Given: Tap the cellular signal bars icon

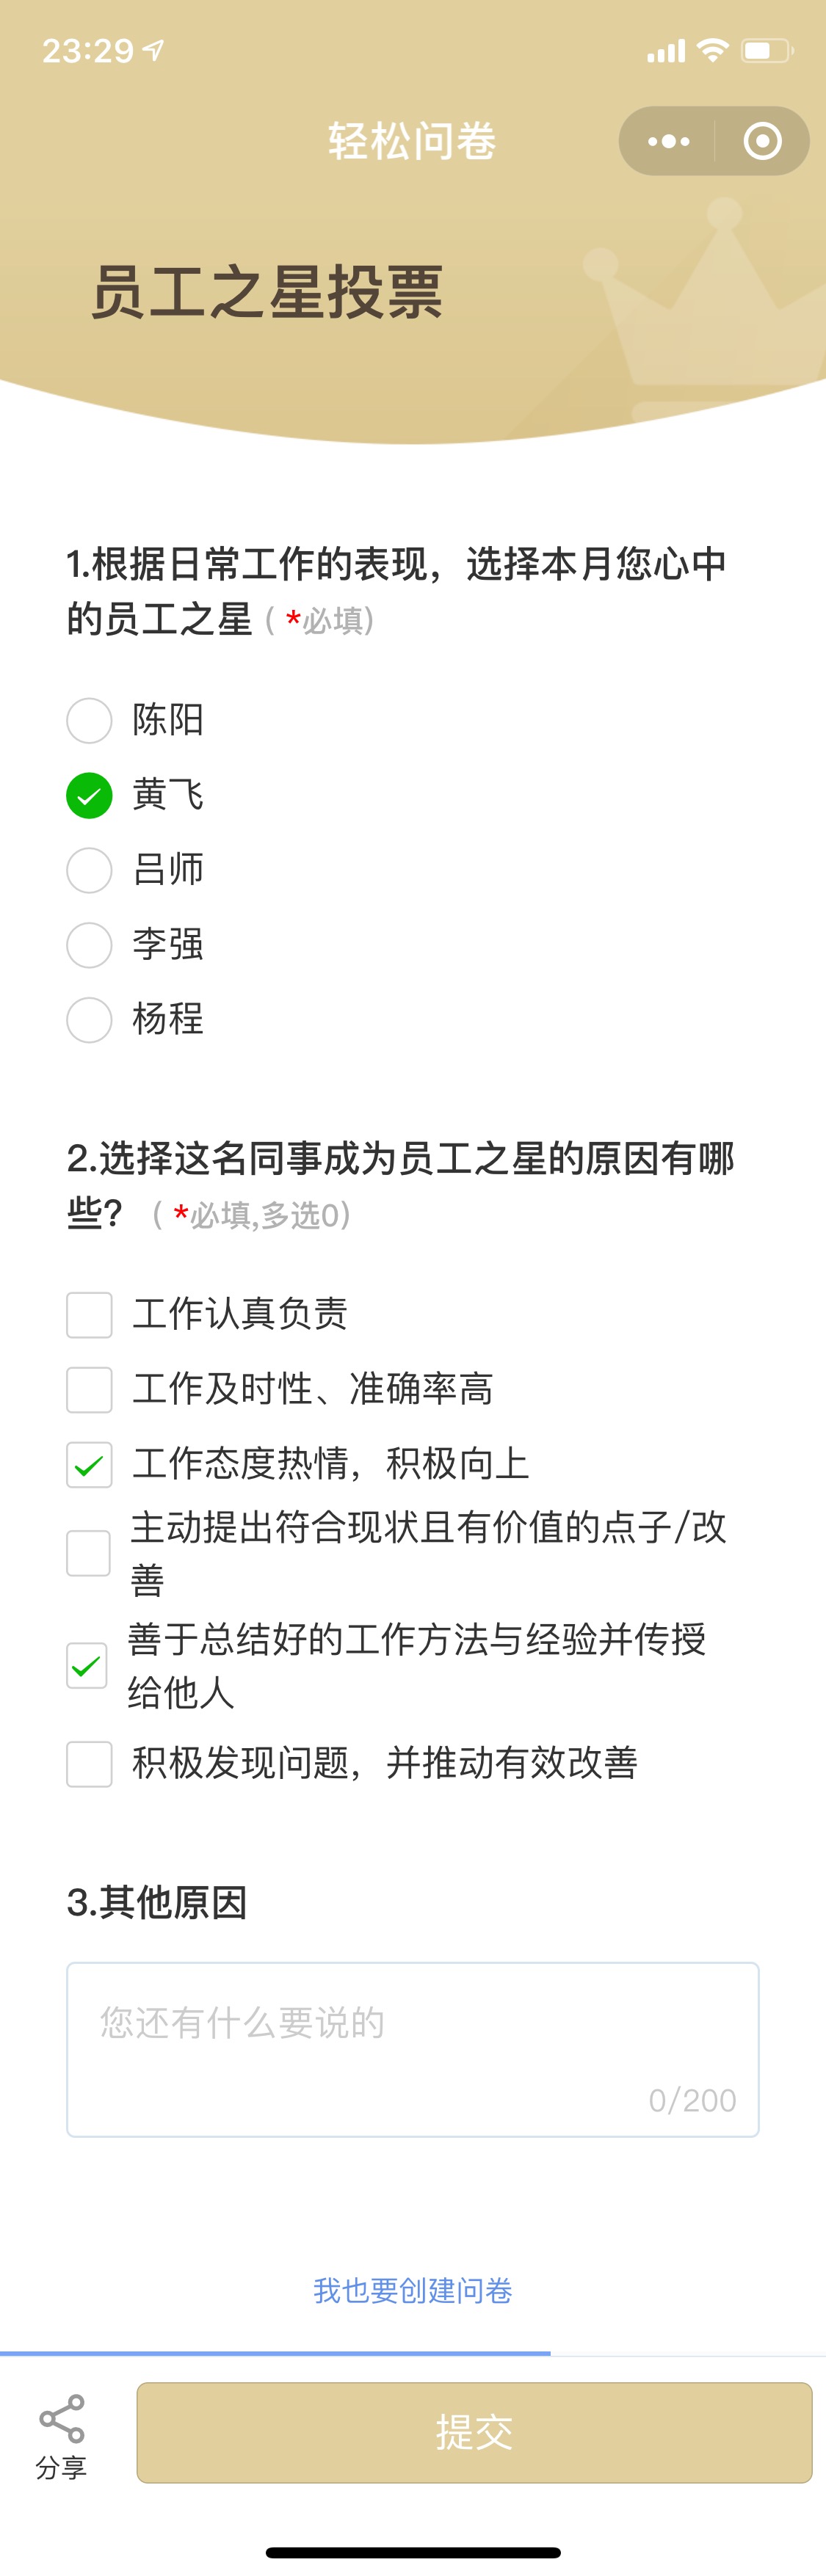Looking at the screenshot, I should [666, 51].
